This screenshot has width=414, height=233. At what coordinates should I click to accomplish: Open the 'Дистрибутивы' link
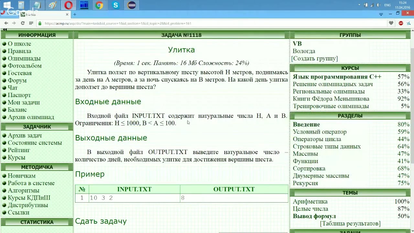pyautogui.click(x=28, y=205)
